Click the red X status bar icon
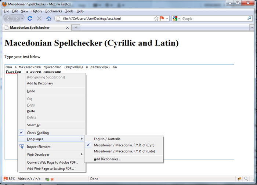This screenshot has height=185, width=257. tap(52, 179)
